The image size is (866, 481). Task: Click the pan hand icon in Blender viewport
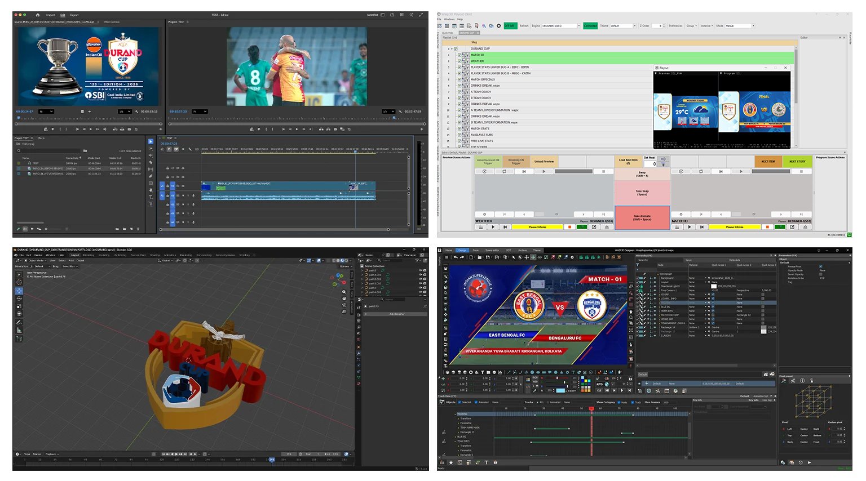pyautogui.click(x=344, y=299)
